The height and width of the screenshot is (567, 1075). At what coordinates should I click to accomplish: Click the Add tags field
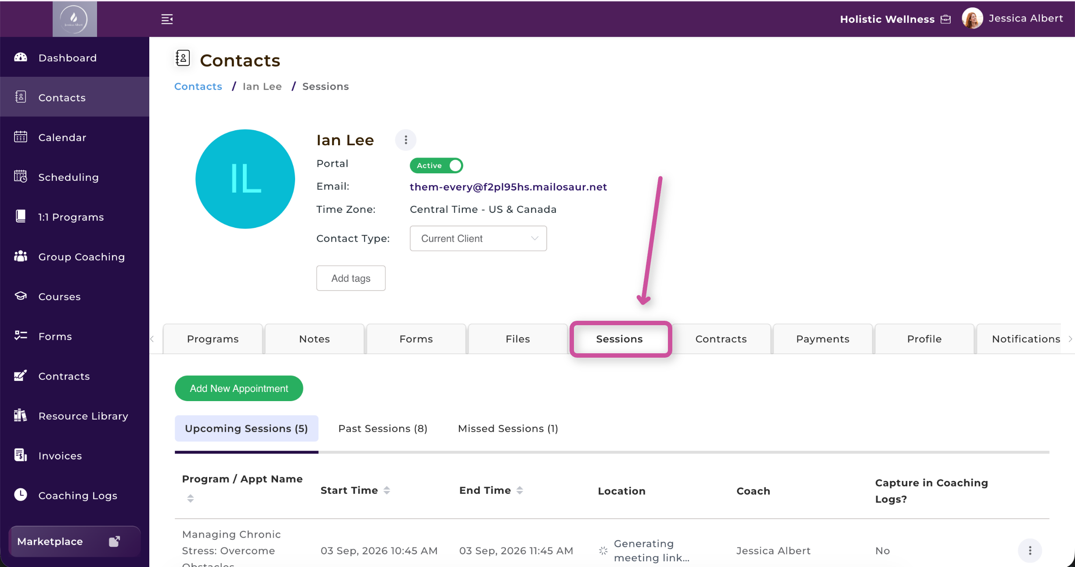point(351,278)
